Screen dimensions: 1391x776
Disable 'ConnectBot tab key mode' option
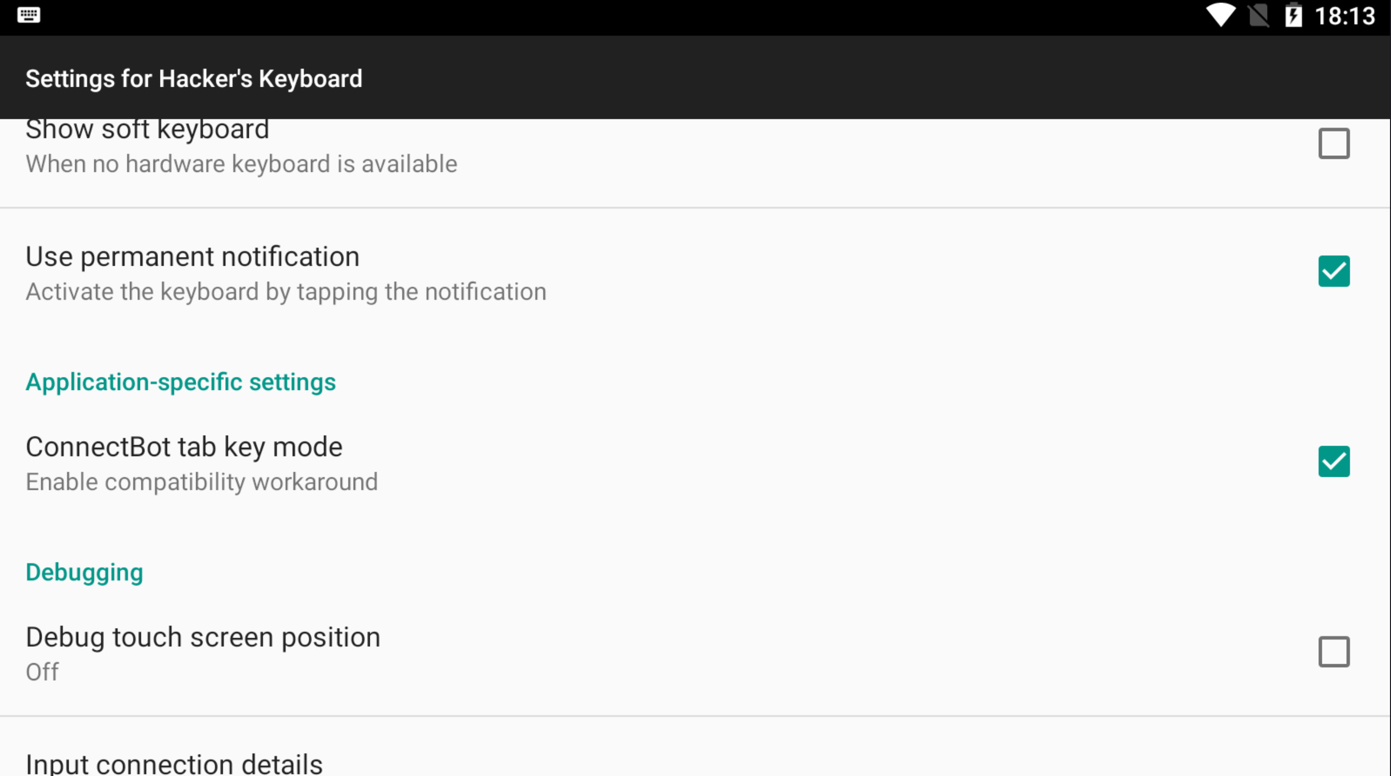point(1334,461)
